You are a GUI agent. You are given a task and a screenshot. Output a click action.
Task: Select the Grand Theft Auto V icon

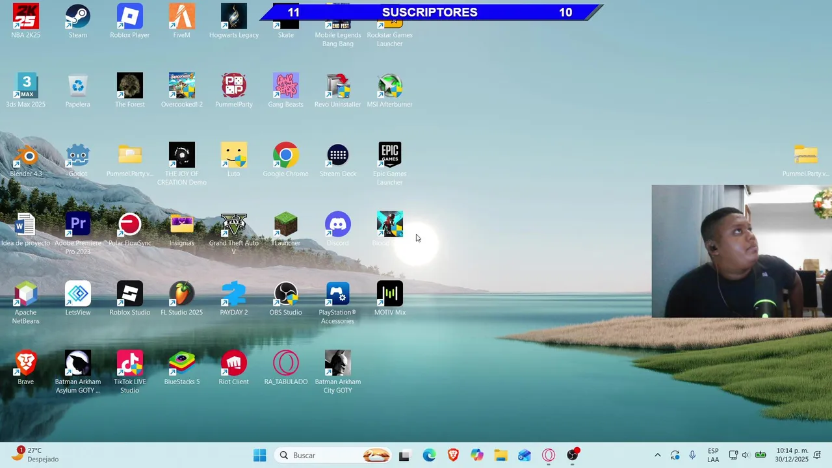tap(234, 226)
